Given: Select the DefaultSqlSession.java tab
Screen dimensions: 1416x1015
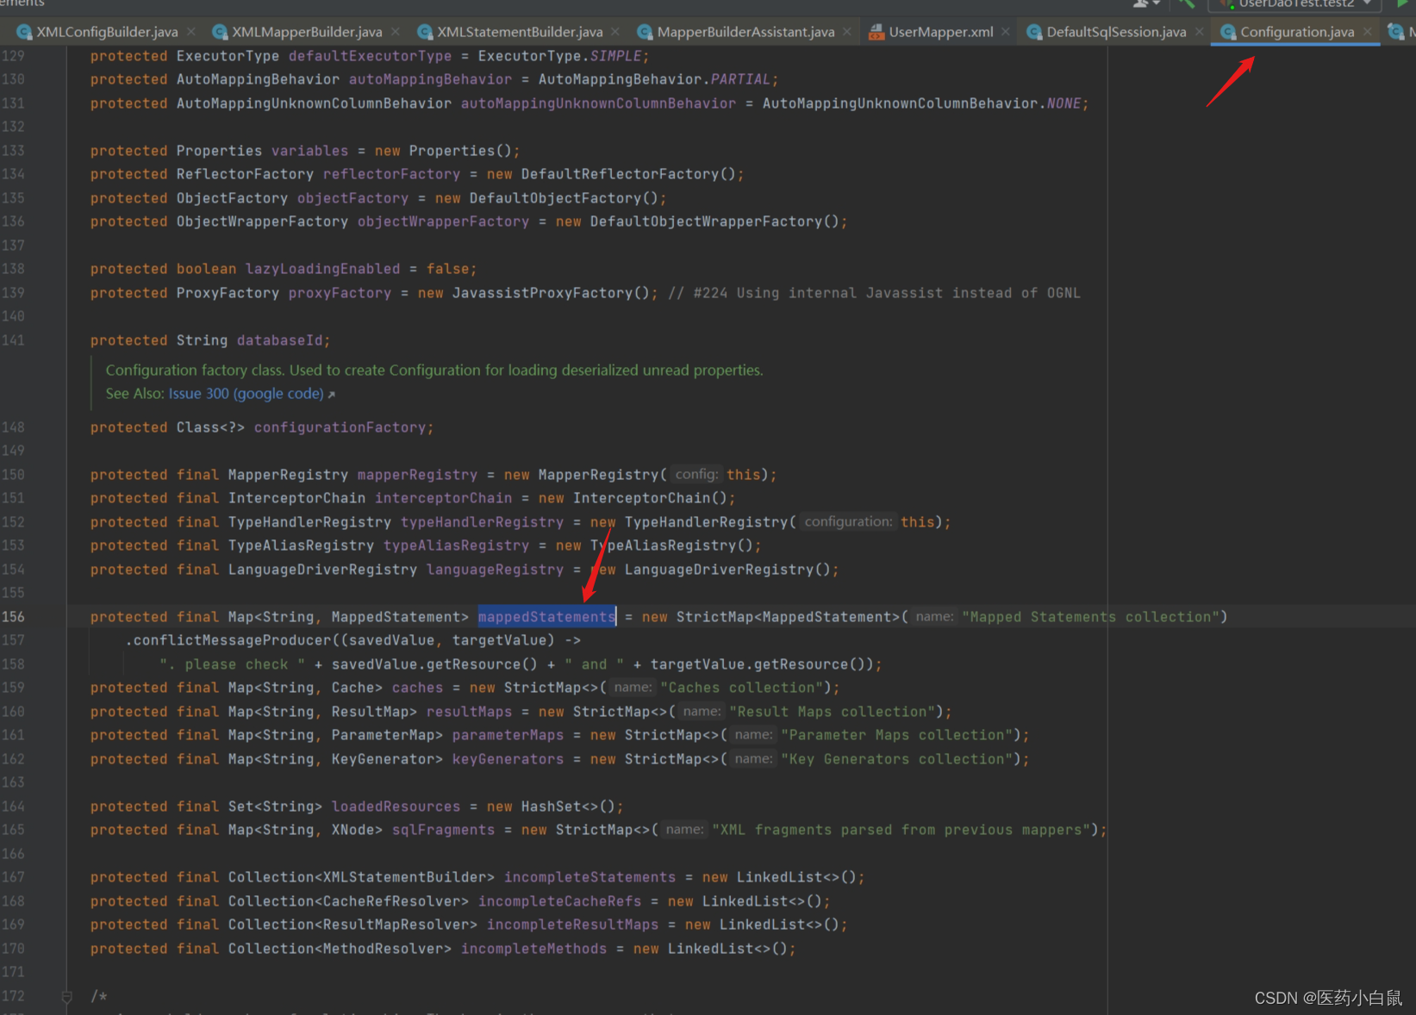Looking at the screenshot, I should pos(1116,32).
